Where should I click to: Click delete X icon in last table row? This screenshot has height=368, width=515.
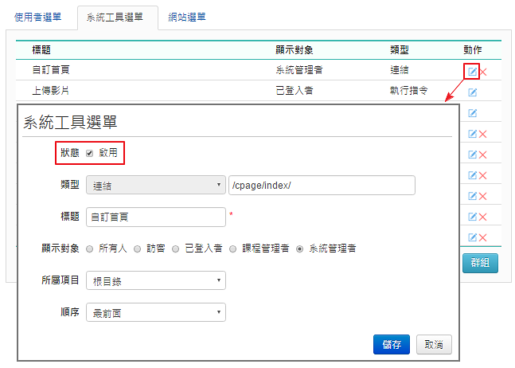click(482, 237)
